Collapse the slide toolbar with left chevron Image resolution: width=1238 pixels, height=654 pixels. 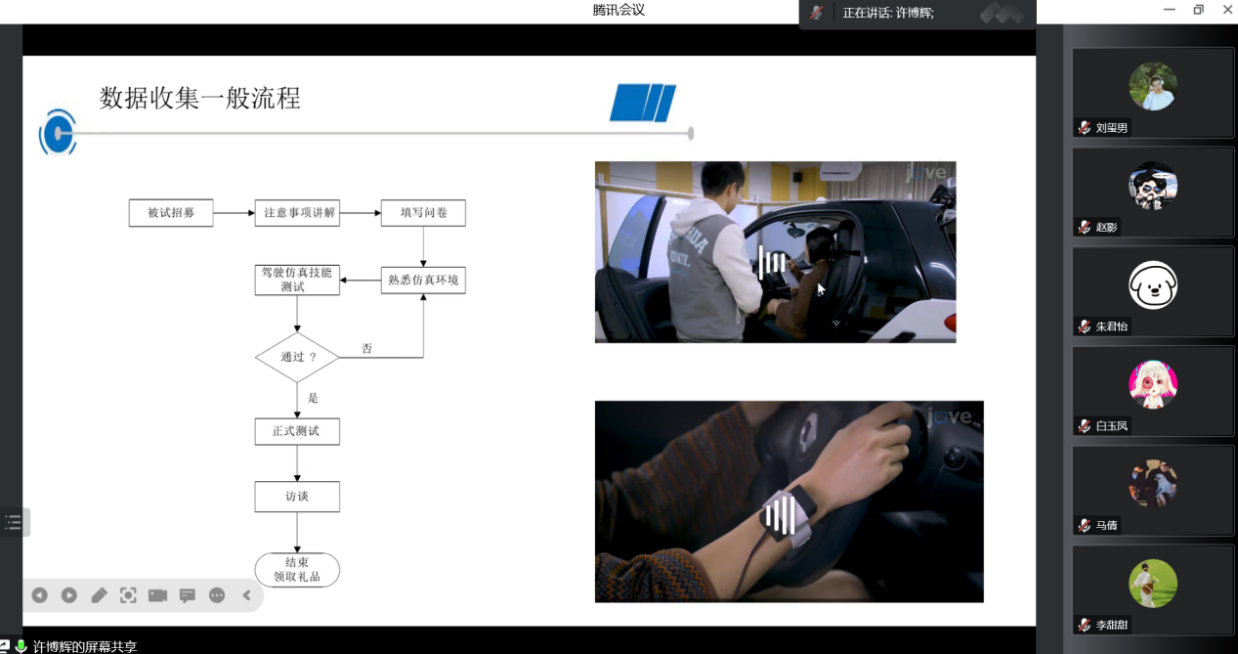pos(246,595)
